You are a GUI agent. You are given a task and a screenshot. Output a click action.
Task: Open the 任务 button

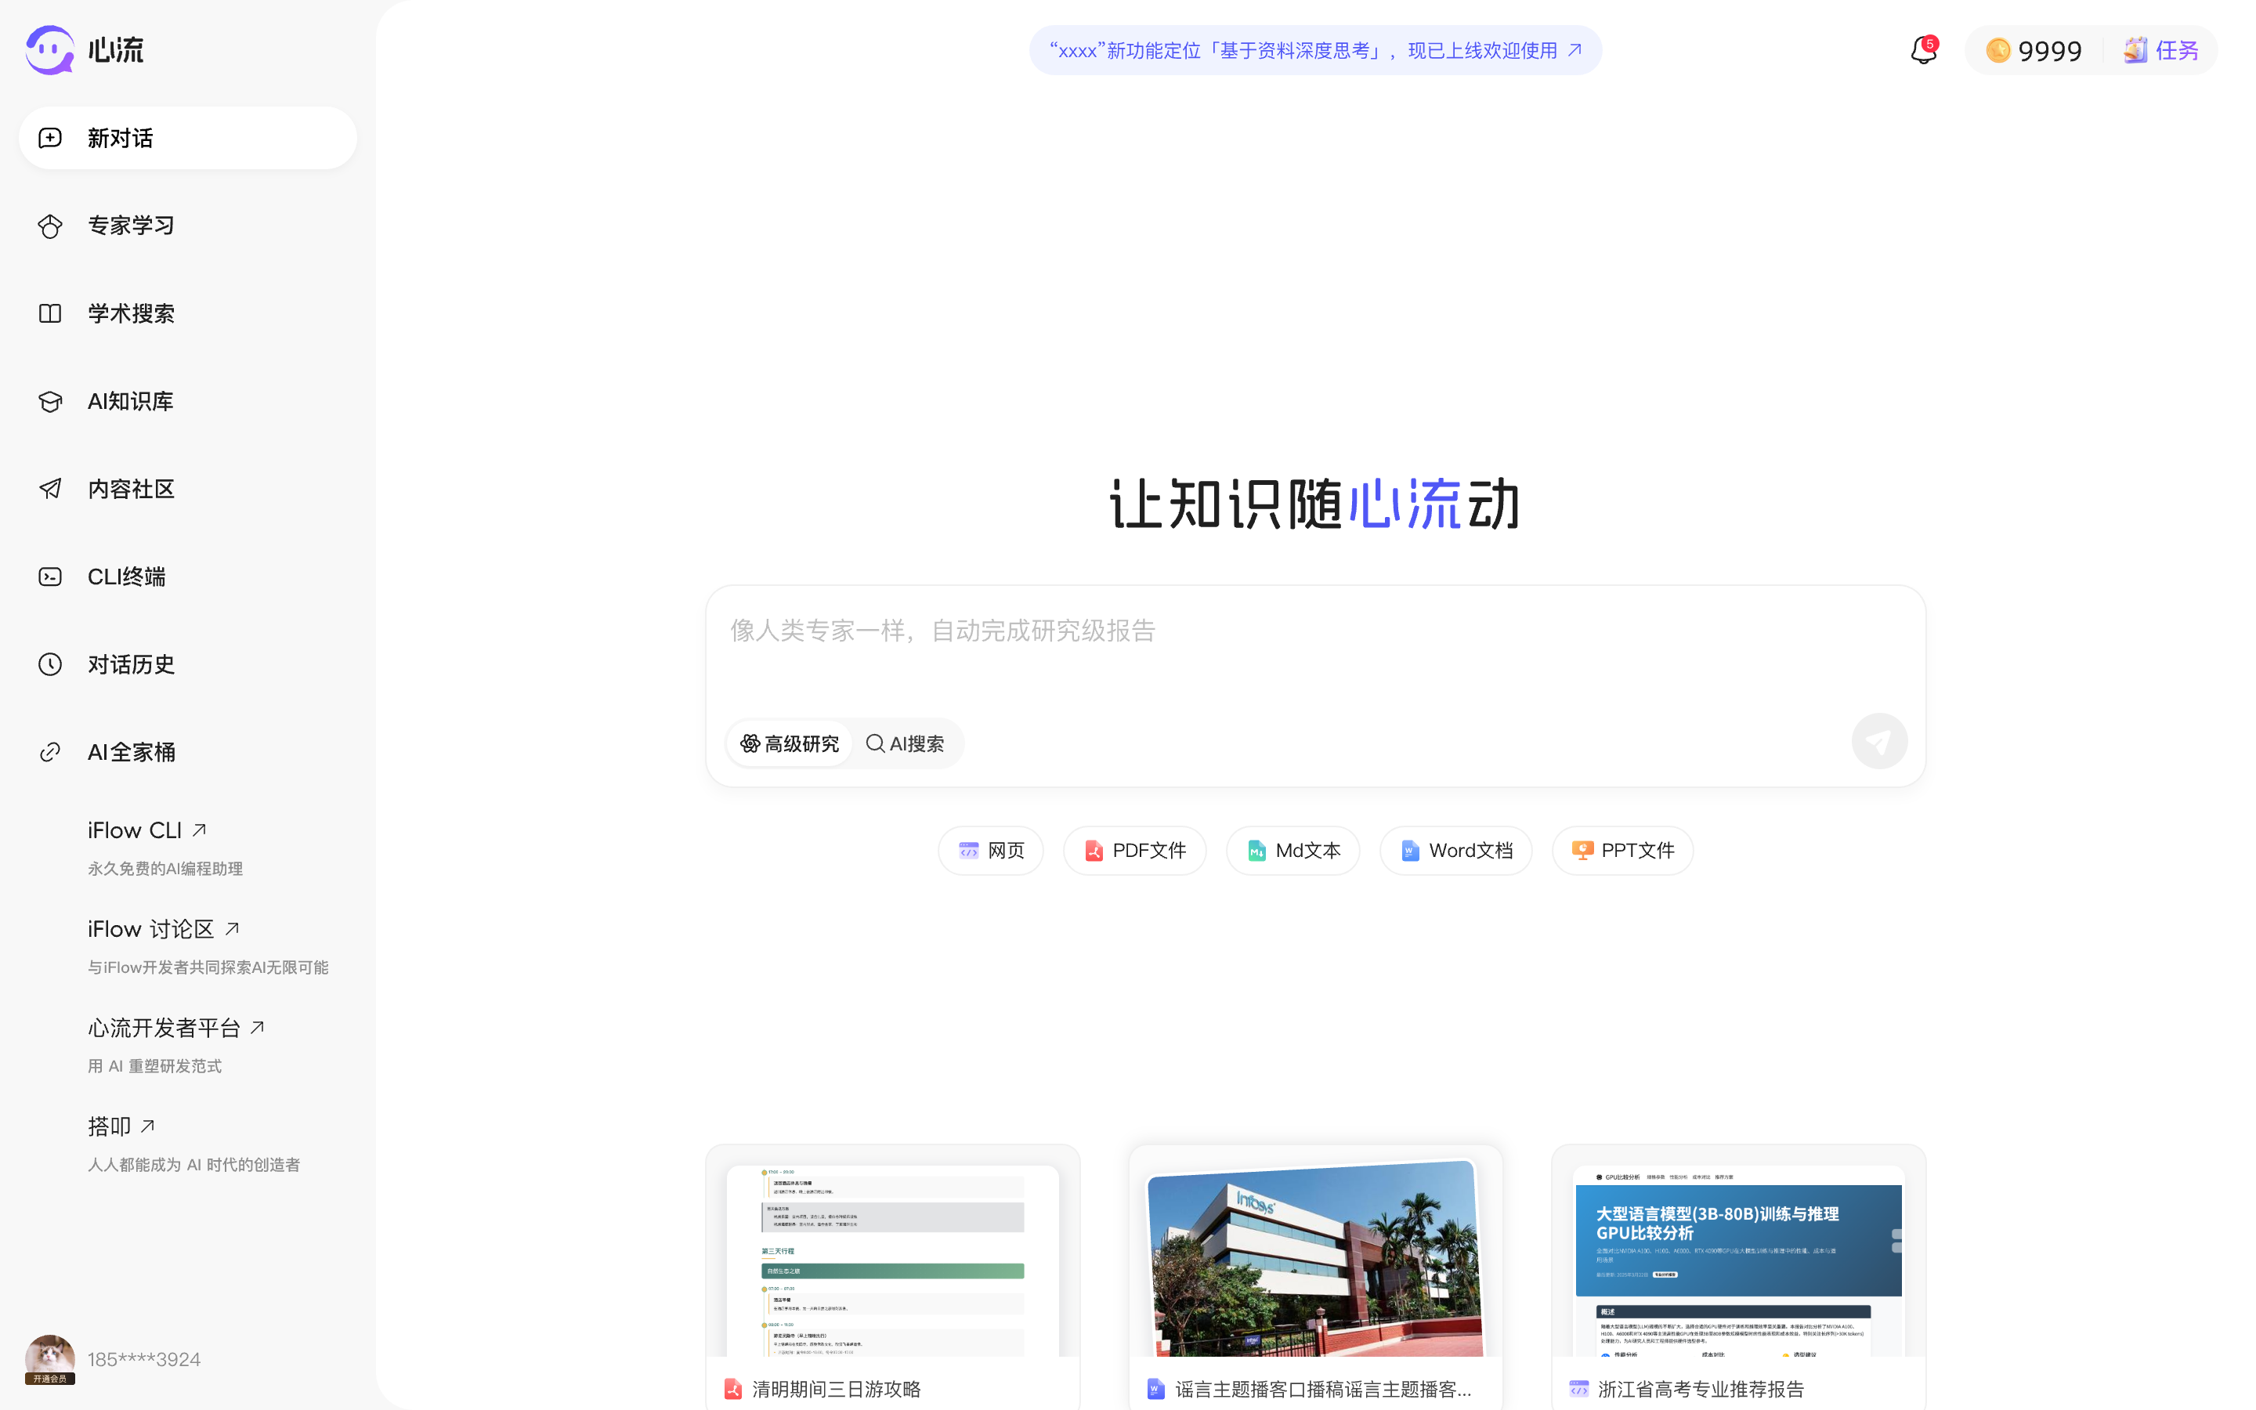(x=2161, y=50)
